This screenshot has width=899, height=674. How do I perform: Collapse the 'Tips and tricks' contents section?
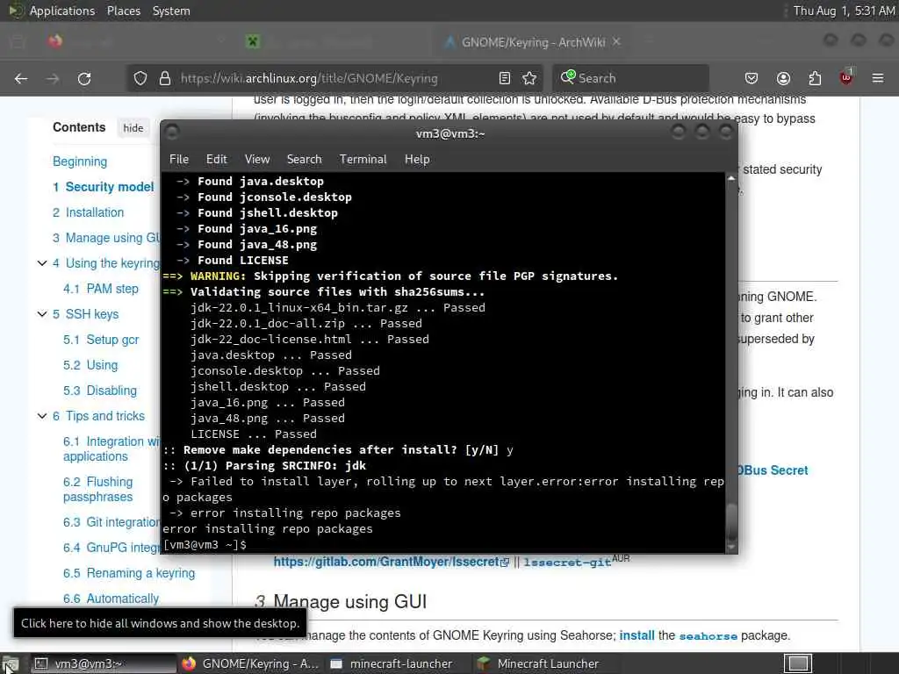pyautogui.click(x=42, y=416)
